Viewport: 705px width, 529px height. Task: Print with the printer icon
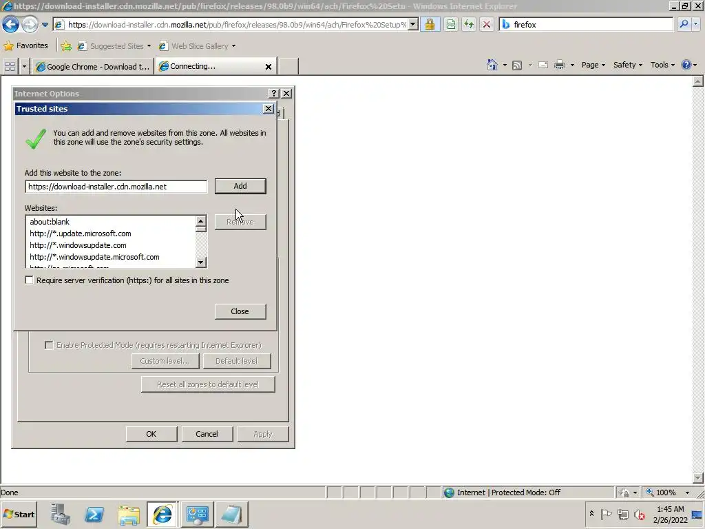pyautogui.click(x=559, y=65)
